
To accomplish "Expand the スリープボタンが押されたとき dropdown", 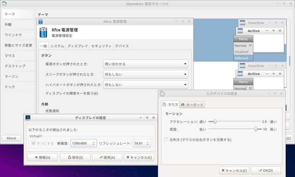I will (x=146, y=74).
